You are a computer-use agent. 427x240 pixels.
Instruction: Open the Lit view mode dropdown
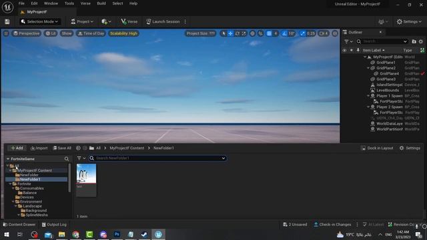pos(51,33)
